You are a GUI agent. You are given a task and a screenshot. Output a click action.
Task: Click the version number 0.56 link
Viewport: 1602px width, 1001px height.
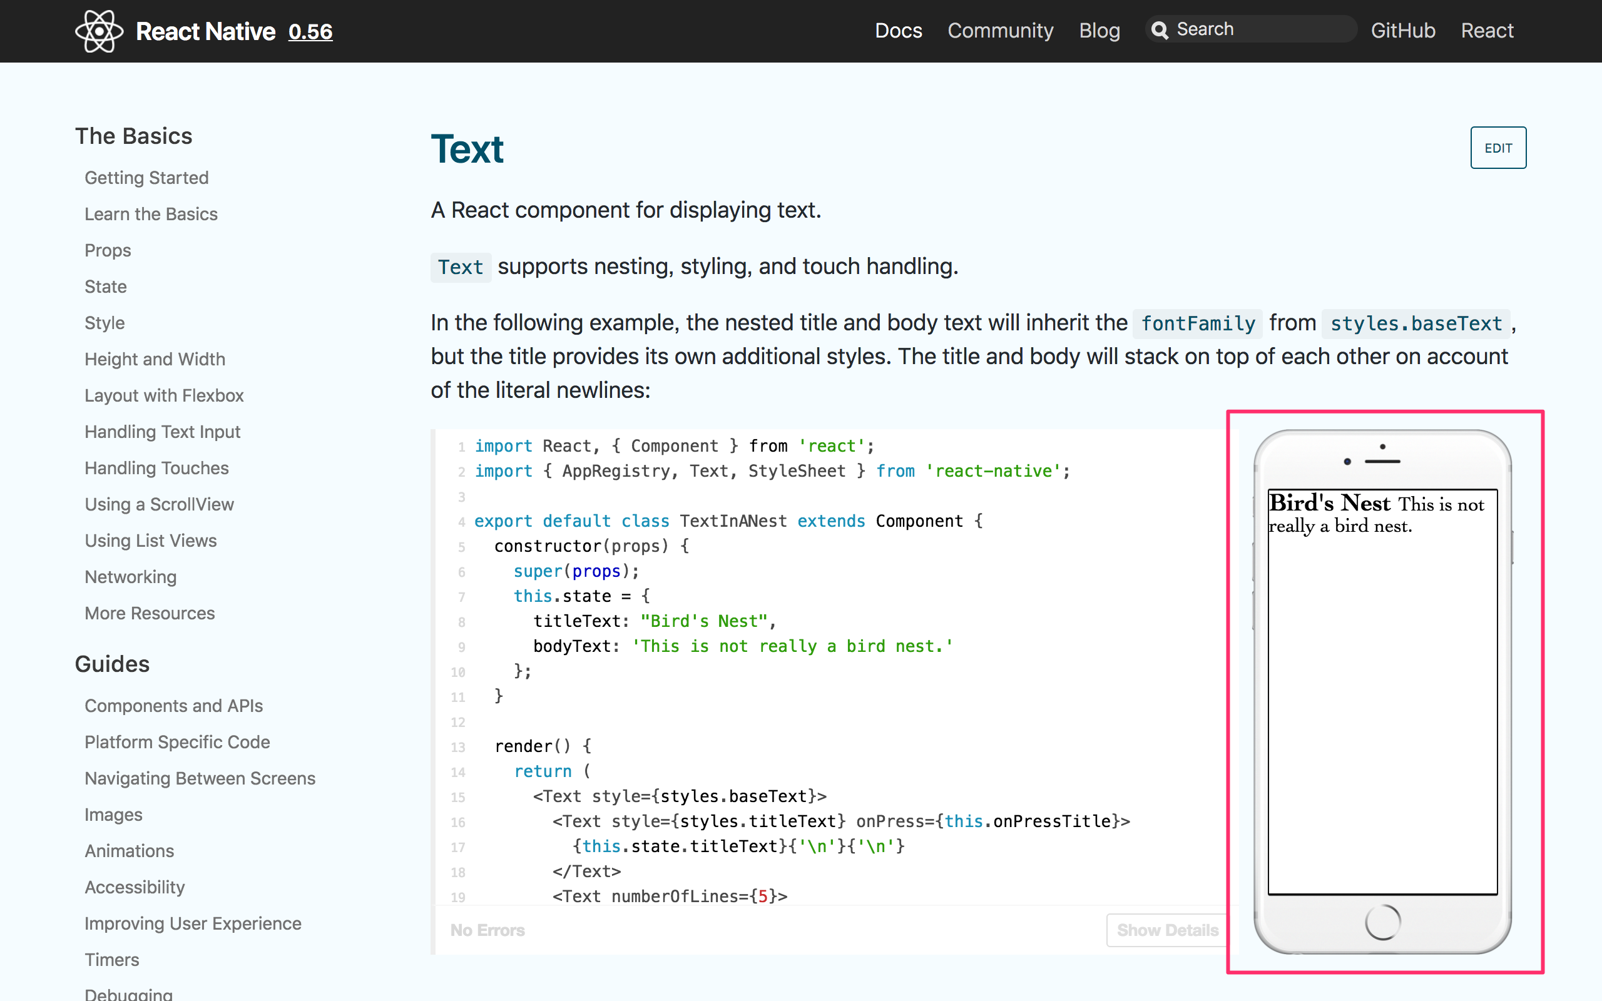pos(310,31)
